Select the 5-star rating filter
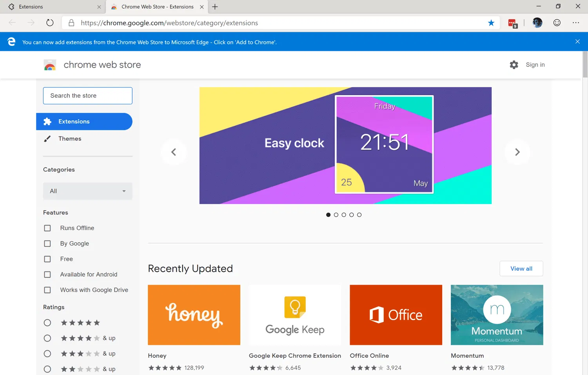 (x=47, y=322)
